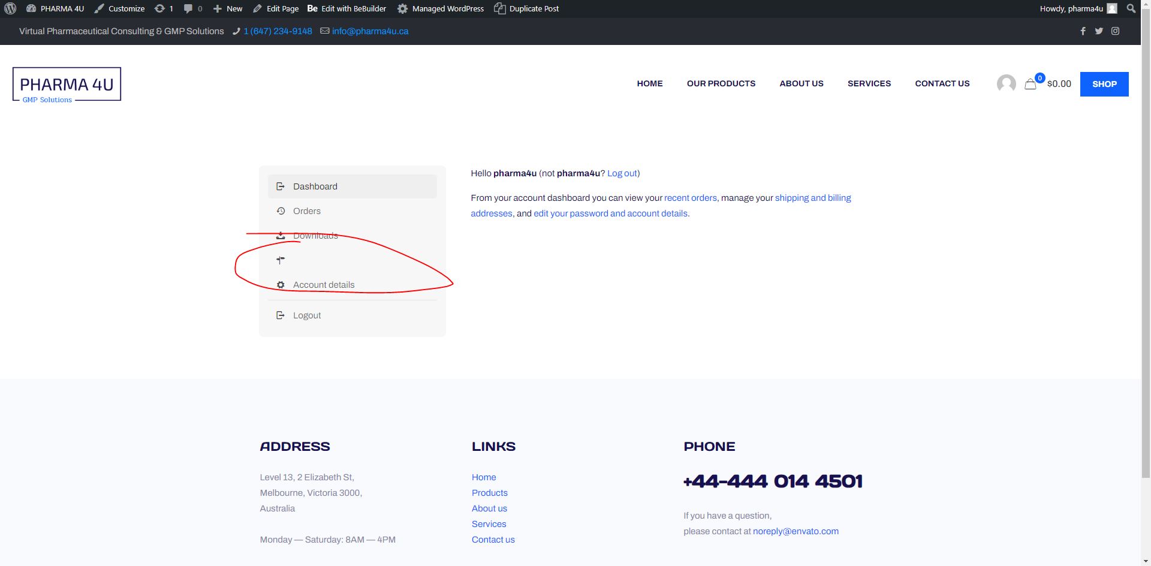This screenshot has width=1151, height=566.
Task: Click noreply@envato.com email link
Action: (796, 531)
